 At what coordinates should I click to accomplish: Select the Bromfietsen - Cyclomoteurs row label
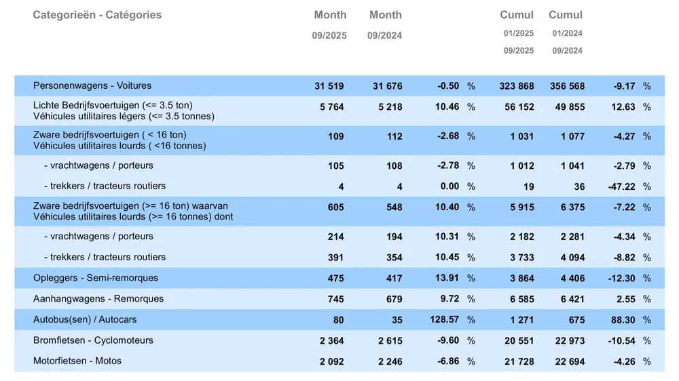93,340
